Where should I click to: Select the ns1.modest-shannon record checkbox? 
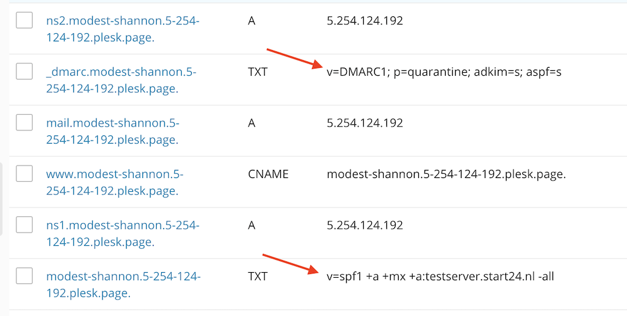(x=24, y=224)
